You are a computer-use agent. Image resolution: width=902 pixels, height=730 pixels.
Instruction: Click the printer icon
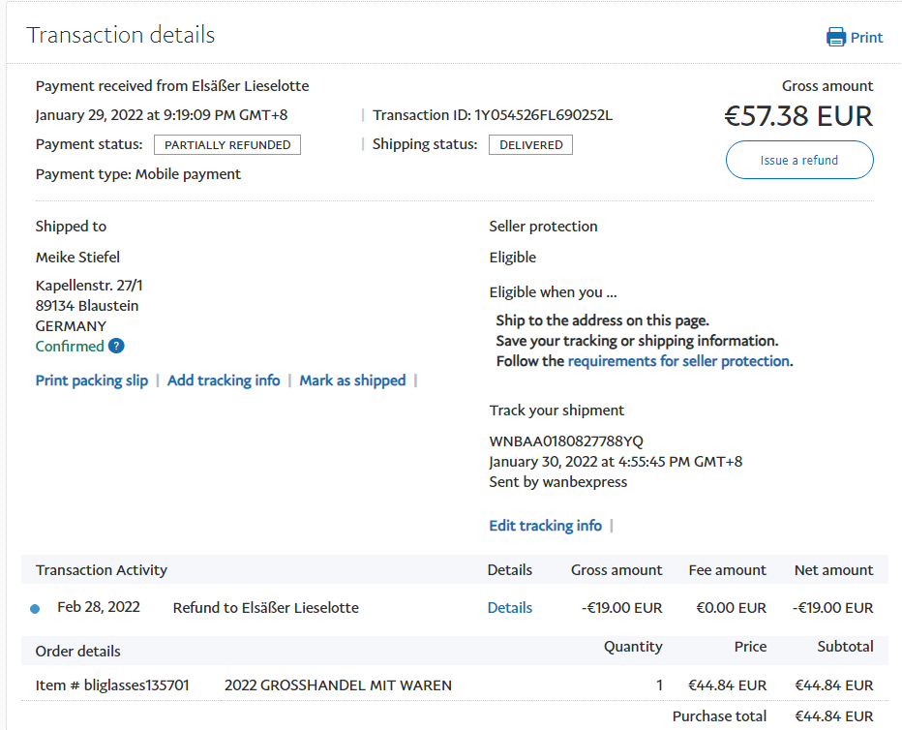(835, 38)
